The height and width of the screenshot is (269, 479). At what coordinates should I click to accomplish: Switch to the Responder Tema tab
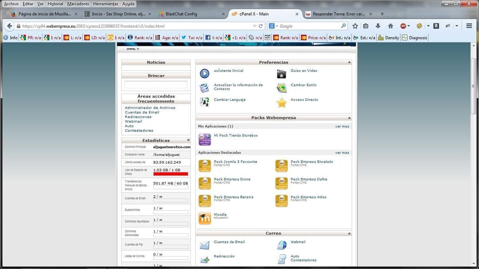point(338,14)
